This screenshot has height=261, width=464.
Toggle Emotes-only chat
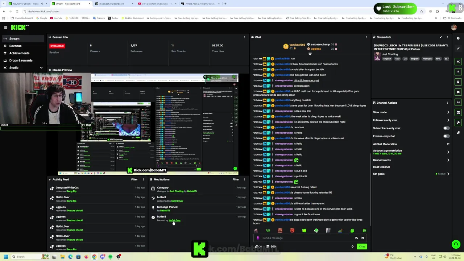[x=447, y=136]
